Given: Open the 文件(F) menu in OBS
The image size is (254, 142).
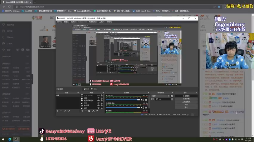Looking at the screenshot, I should point(59,22).
